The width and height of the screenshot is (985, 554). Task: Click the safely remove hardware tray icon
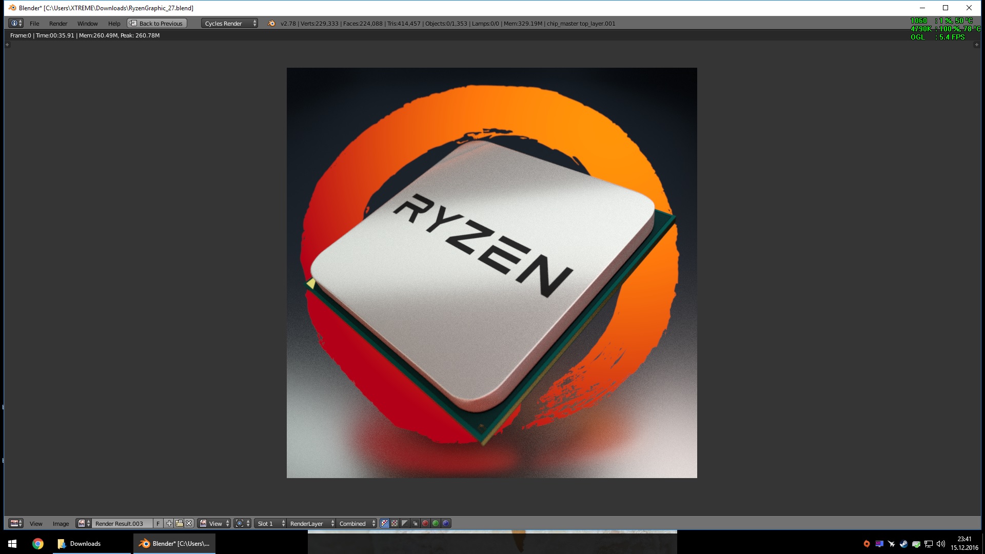pyautogui.click(x=916, y=544)
